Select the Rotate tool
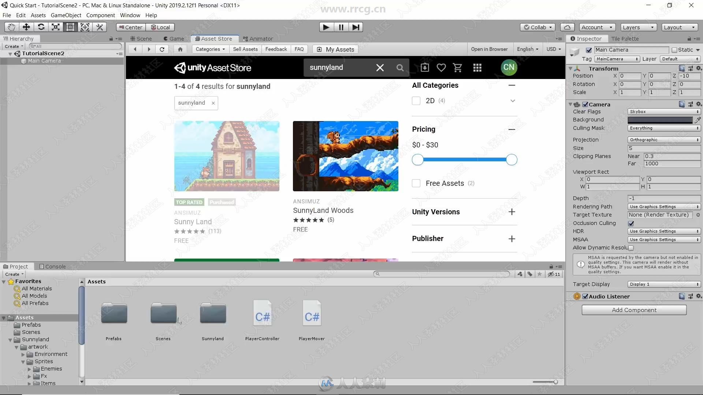 point(41,27)
